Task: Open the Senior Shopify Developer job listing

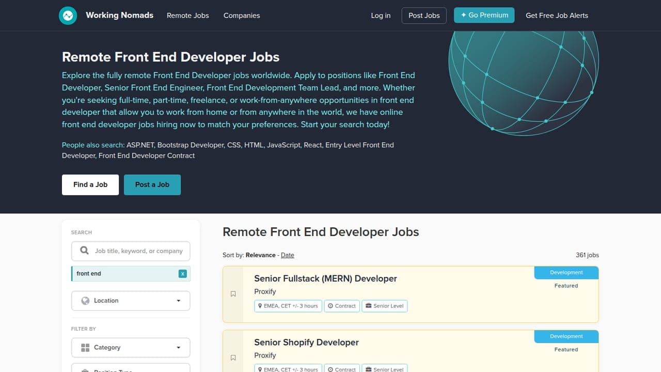Action: click(x=306, y=343)
